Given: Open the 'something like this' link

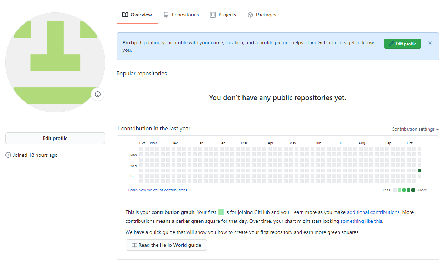Looking at the screenshot, I should click(x=361, y=221).
